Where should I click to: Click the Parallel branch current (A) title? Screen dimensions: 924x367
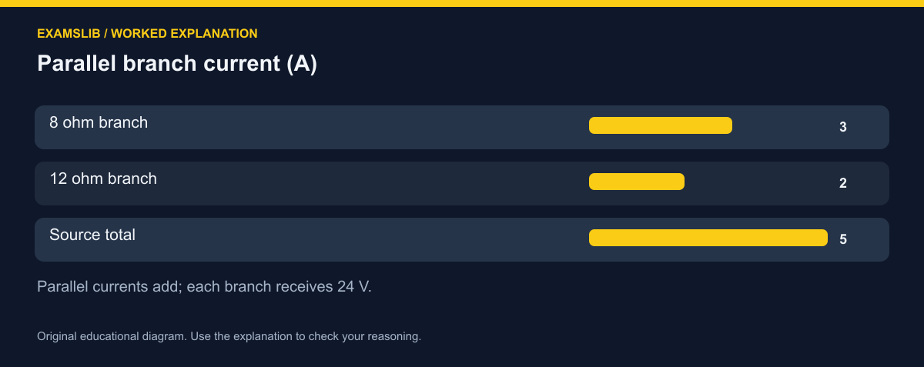click(x=177, y=64)
